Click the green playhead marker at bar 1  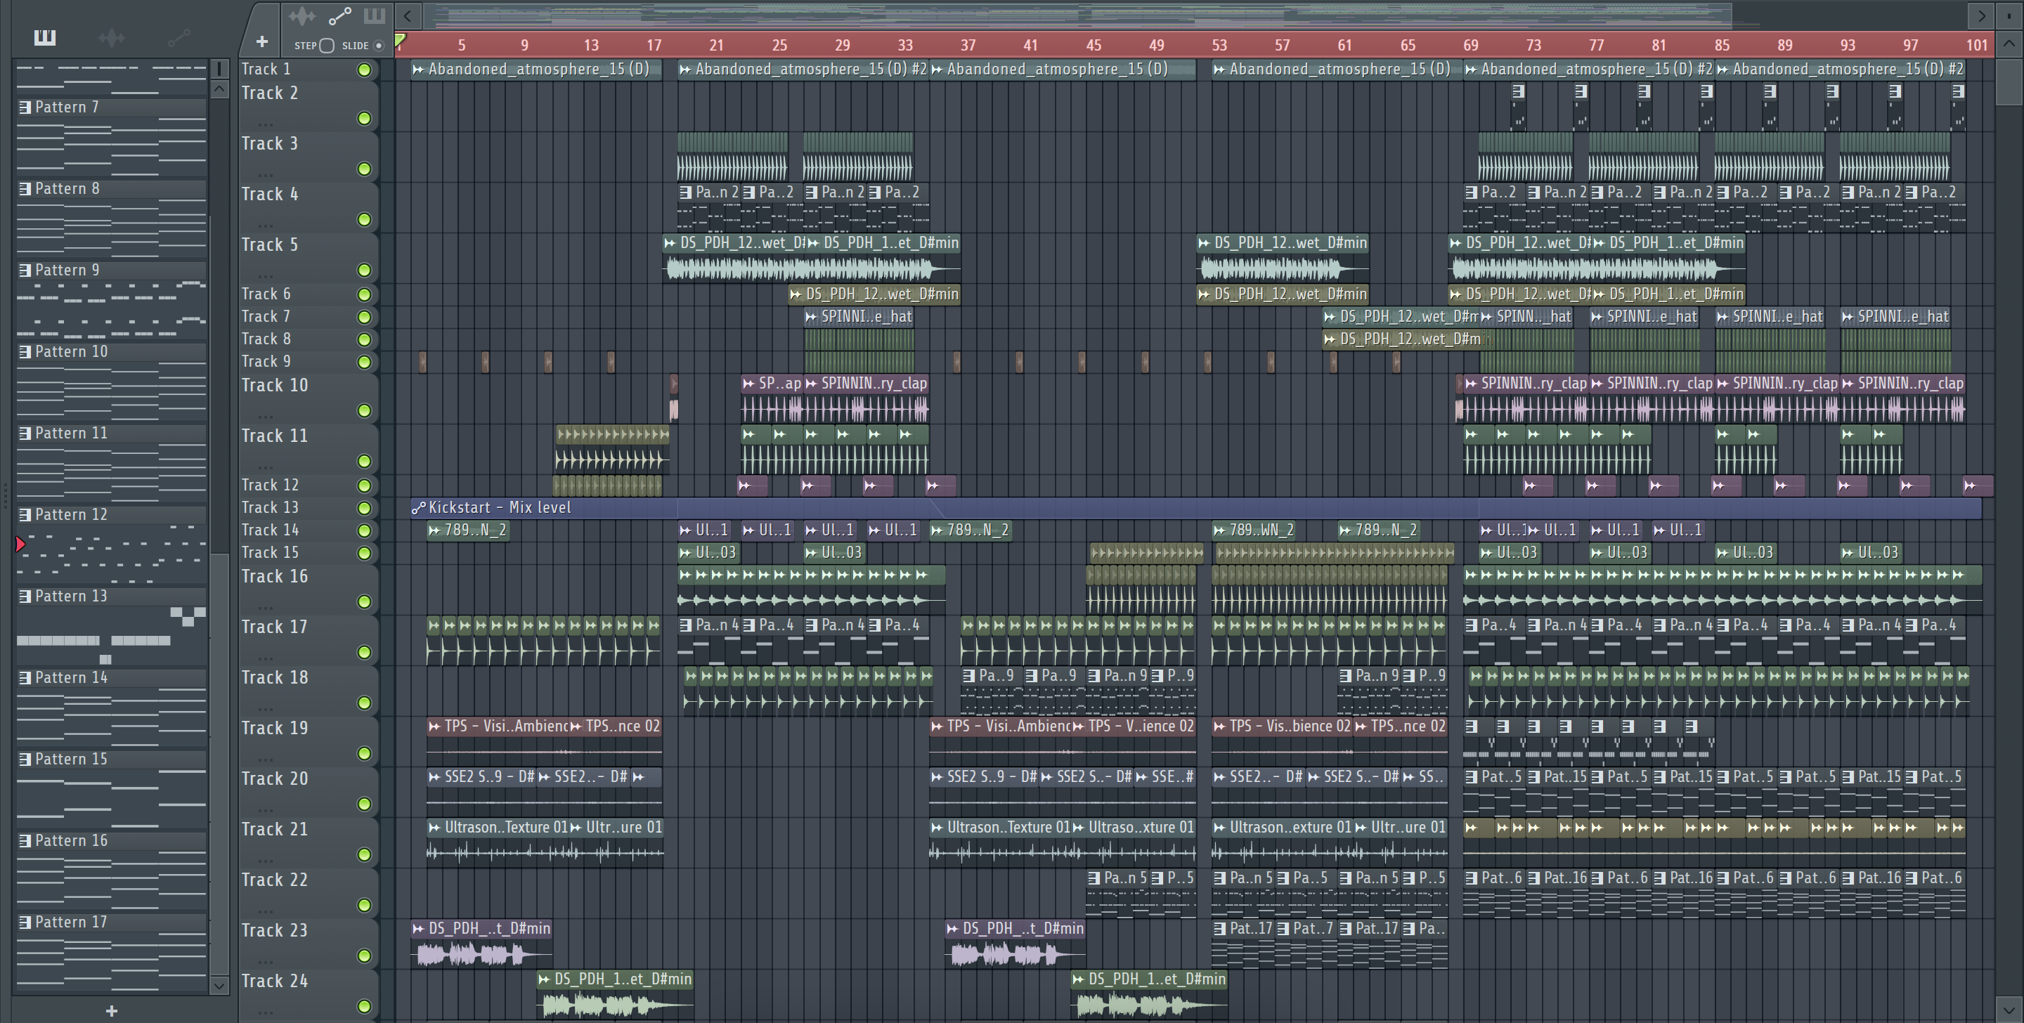click(400, 40)
